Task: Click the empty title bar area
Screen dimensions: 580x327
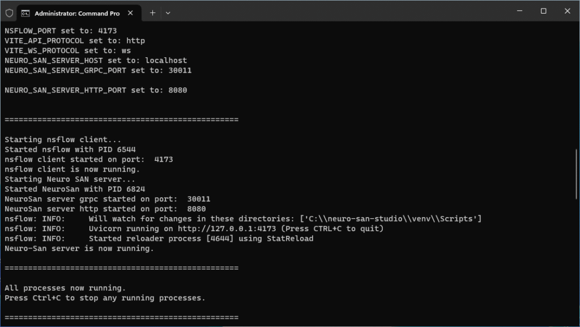Action: pos(340,11)
